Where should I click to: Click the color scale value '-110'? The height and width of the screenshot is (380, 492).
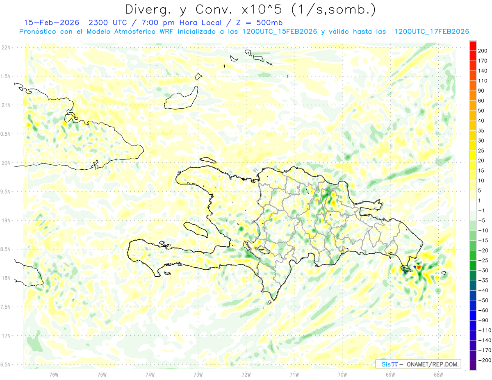485,330
